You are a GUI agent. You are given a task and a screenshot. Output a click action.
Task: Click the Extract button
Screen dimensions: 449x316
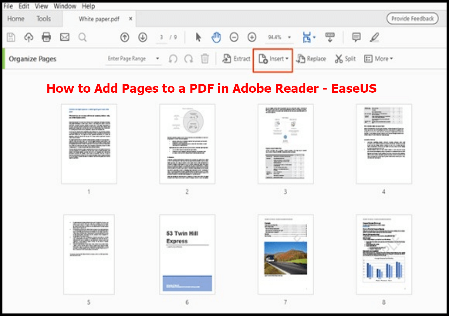tap(236, 59)
